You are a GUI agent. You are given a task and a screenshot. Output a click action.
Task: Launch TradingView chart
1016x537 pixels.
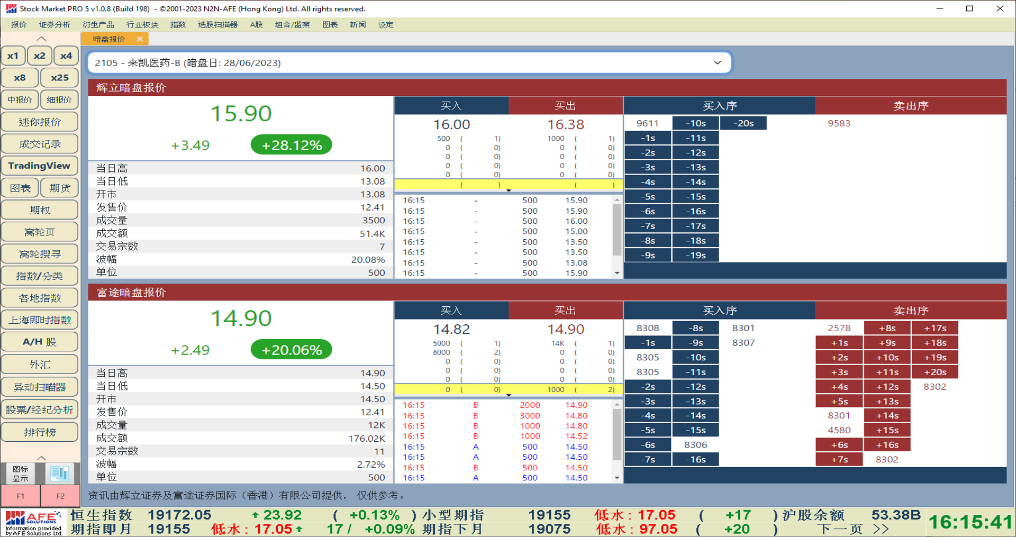click(x=40, y=166)
